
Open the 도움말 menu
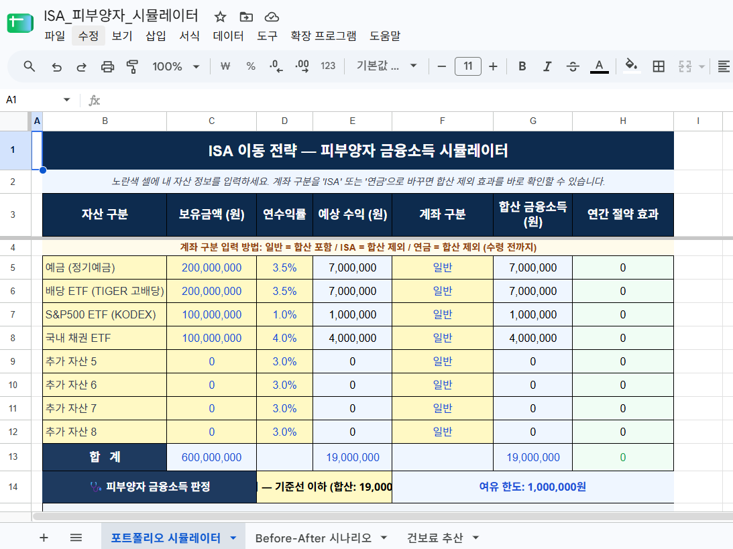(x=385, y=36)
